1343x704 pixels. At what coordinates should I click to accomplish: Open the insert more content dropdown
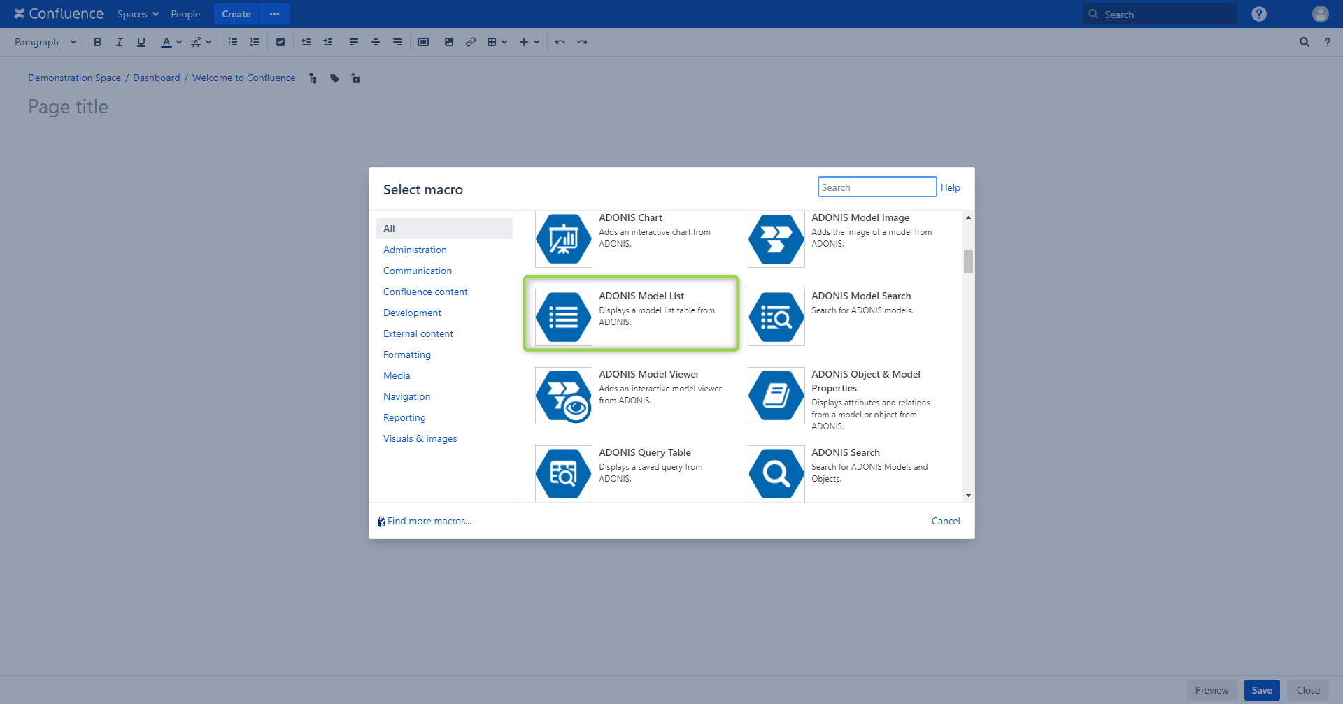coord(530,42)
